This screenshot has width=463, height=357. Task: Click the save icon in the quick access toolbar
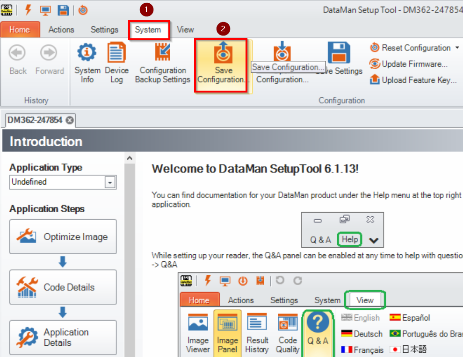(x=64, y=9)
